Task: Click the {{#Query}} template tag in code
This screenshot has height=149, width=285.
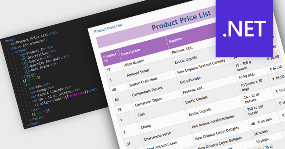Action: tap(32, 79)
